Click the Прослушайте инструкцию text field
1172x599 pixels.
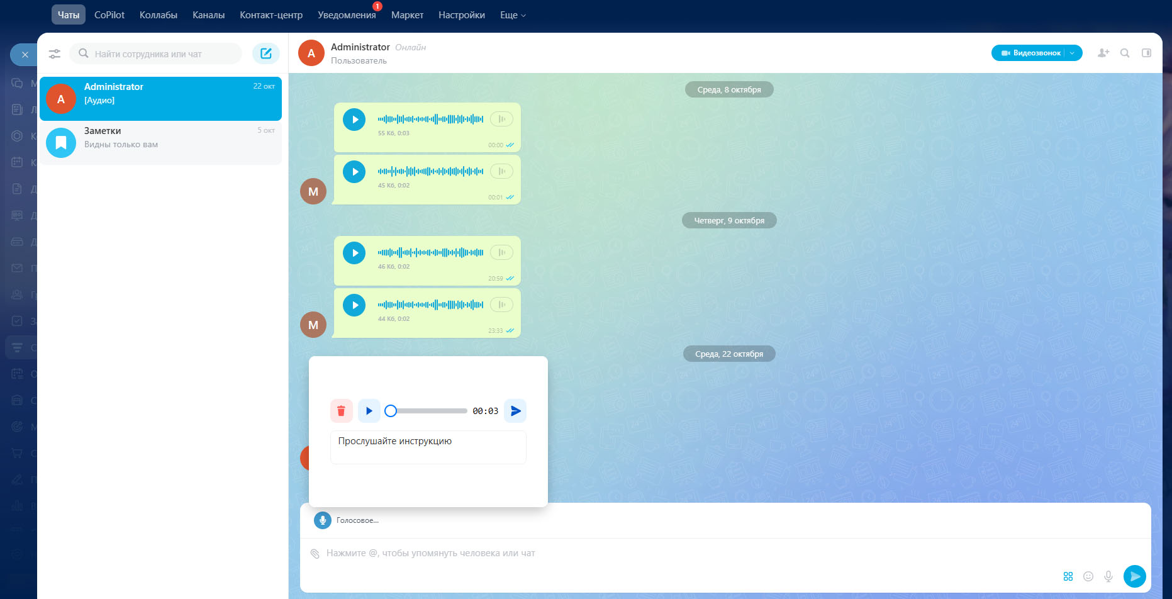coord(428,447)
